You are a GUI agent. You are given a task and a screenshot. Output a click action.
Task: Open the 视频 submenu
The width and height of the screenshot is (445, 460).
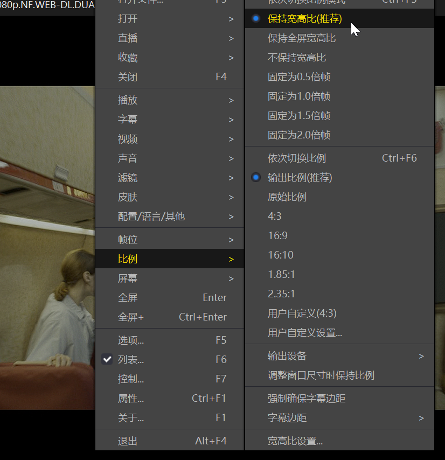pos(170,139)
